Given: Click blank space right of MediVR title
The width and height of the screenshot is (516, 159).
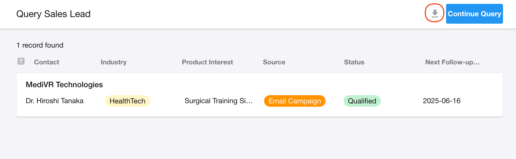Looking at the screenshot, I should pos(277,85).
